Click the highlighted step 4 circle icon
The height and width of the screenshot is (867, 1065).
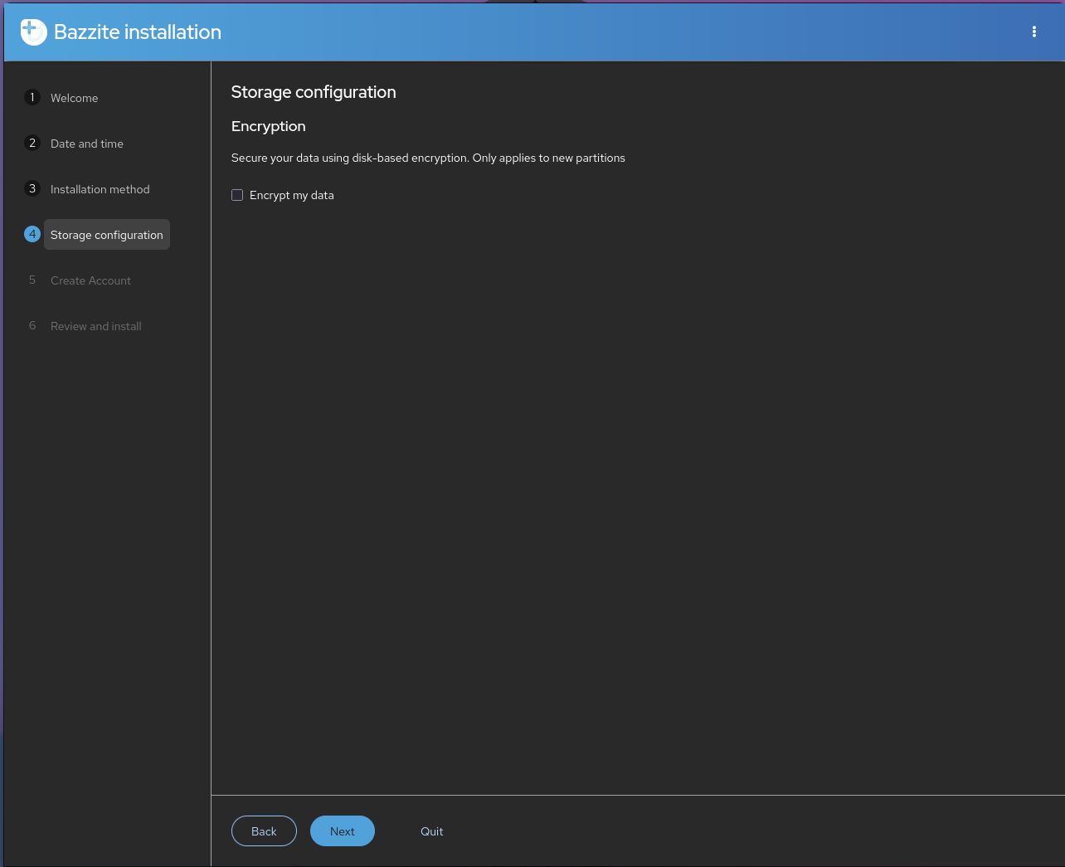pyautogui.click(x=32, y=234)
